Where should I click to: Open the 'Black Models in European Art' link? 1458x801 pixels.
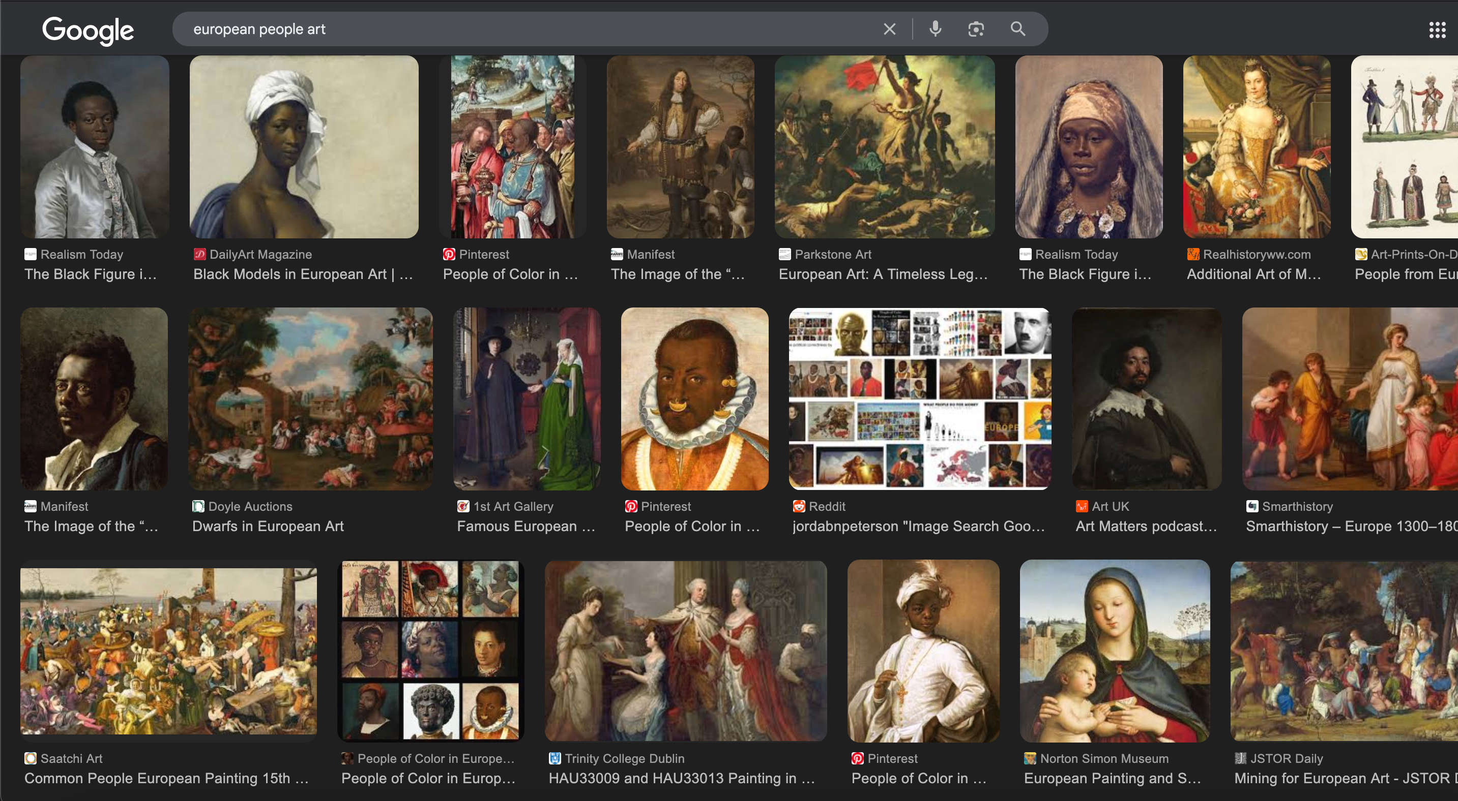point(303,274)
